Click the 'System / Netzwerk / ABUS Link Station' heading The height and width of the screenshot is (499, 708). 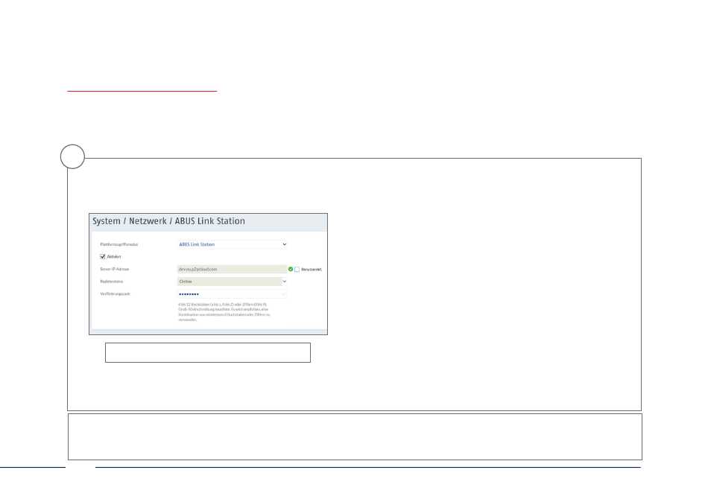(x=169, y=221)
